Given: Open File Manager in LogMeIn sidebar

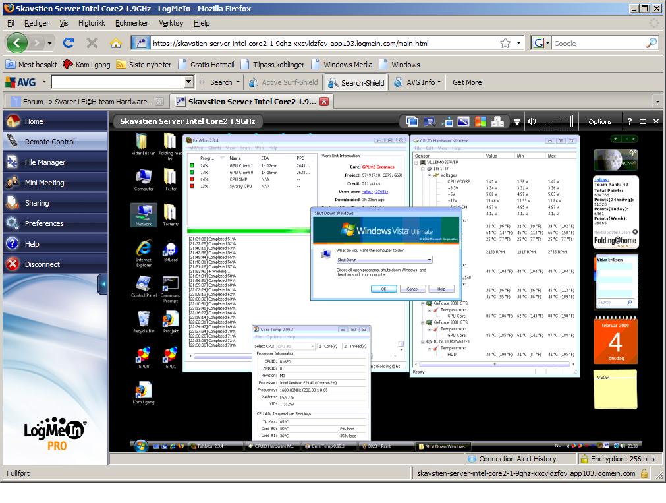Looking at the screenshot, I should 55,162.
